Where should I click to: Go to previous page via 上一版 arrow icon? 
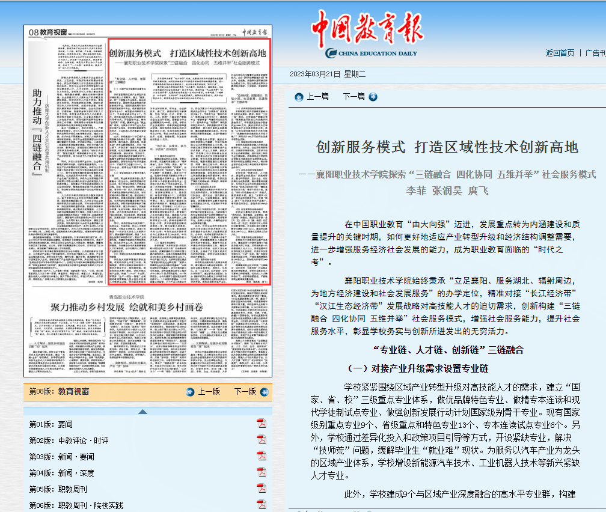click(190, 392)
